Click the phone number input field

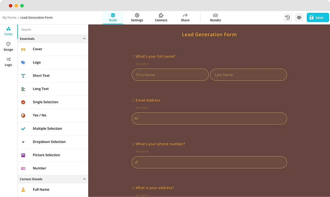[209, 162]
